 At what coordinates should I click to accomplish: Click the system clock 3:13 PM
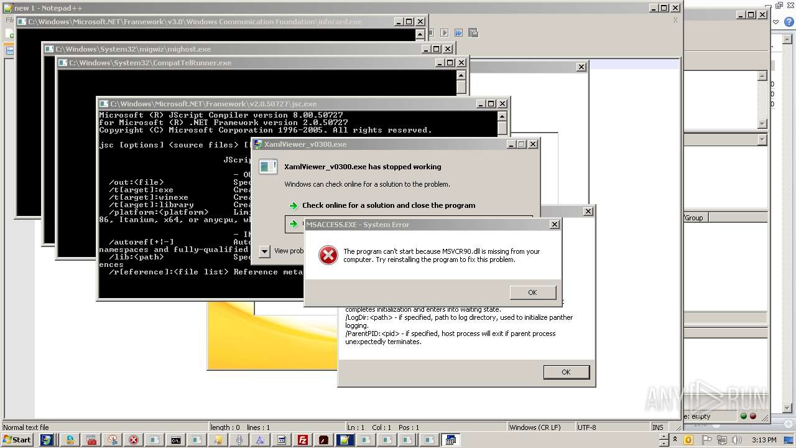[764, 440]
